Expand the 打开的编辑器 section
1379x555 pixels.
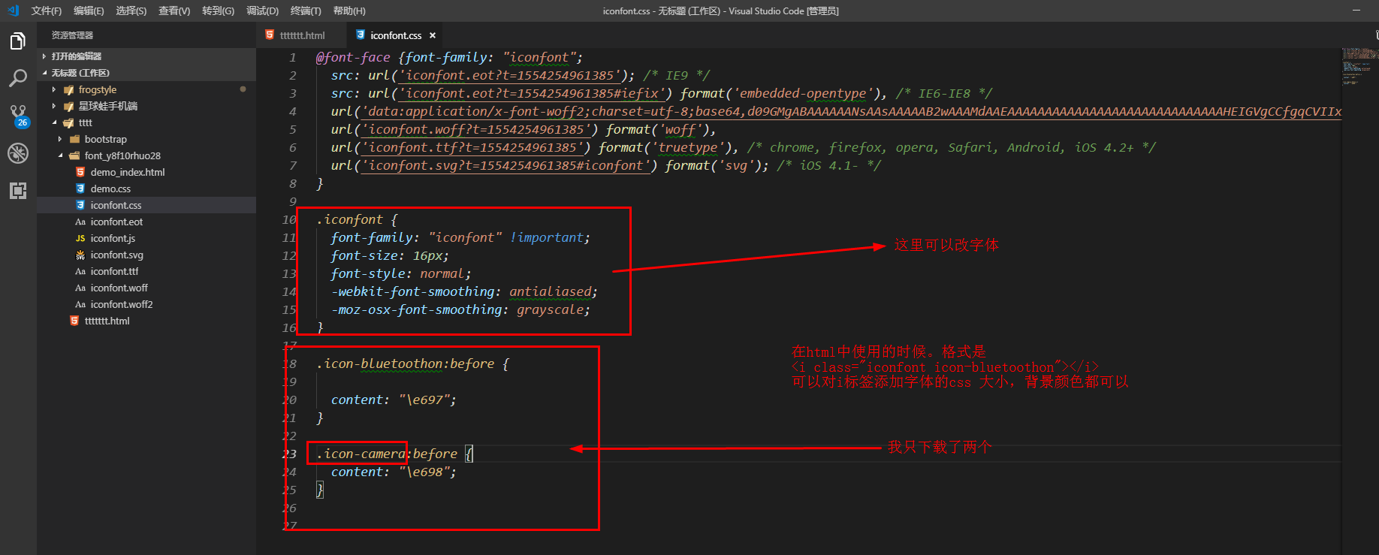[x=146, y=56]
